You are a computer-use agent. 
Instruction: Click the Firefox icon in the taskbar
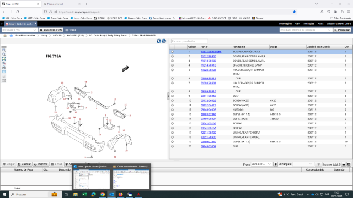120,194
